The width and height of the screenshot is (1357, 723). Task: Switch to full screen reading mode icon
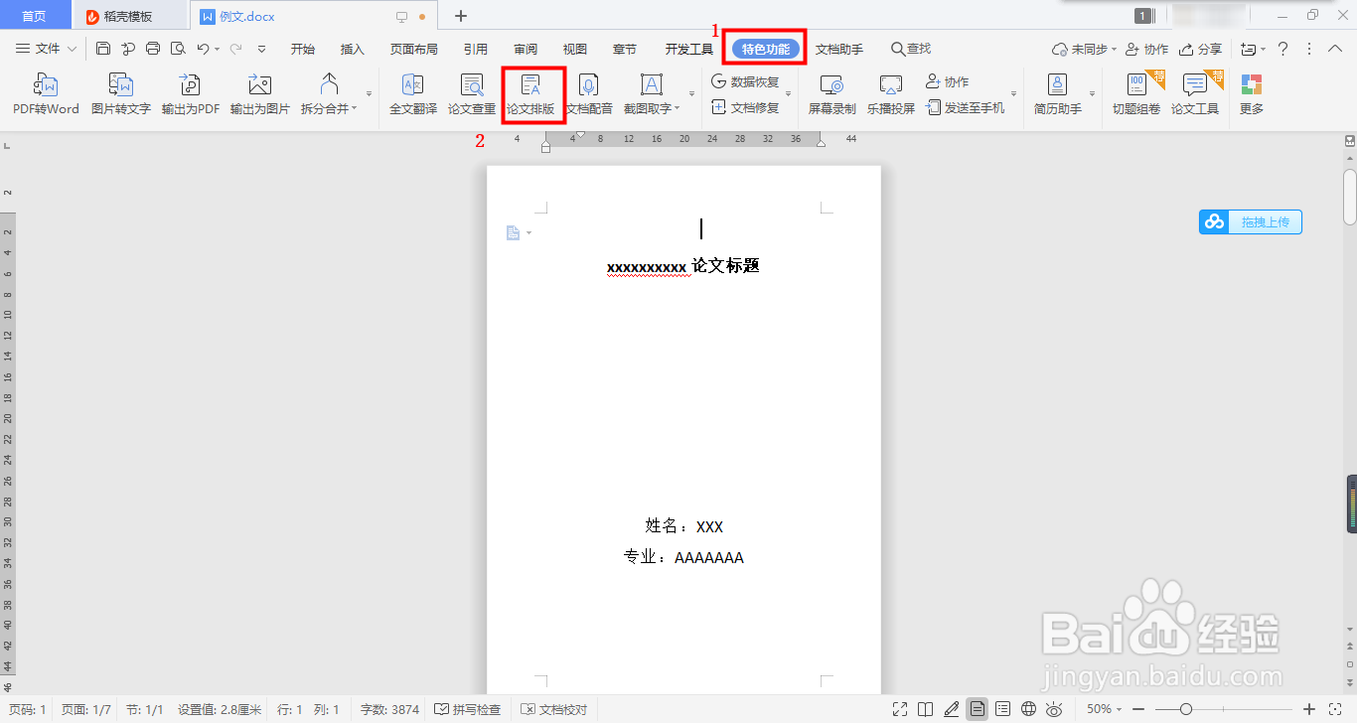(x=900, y=709)
